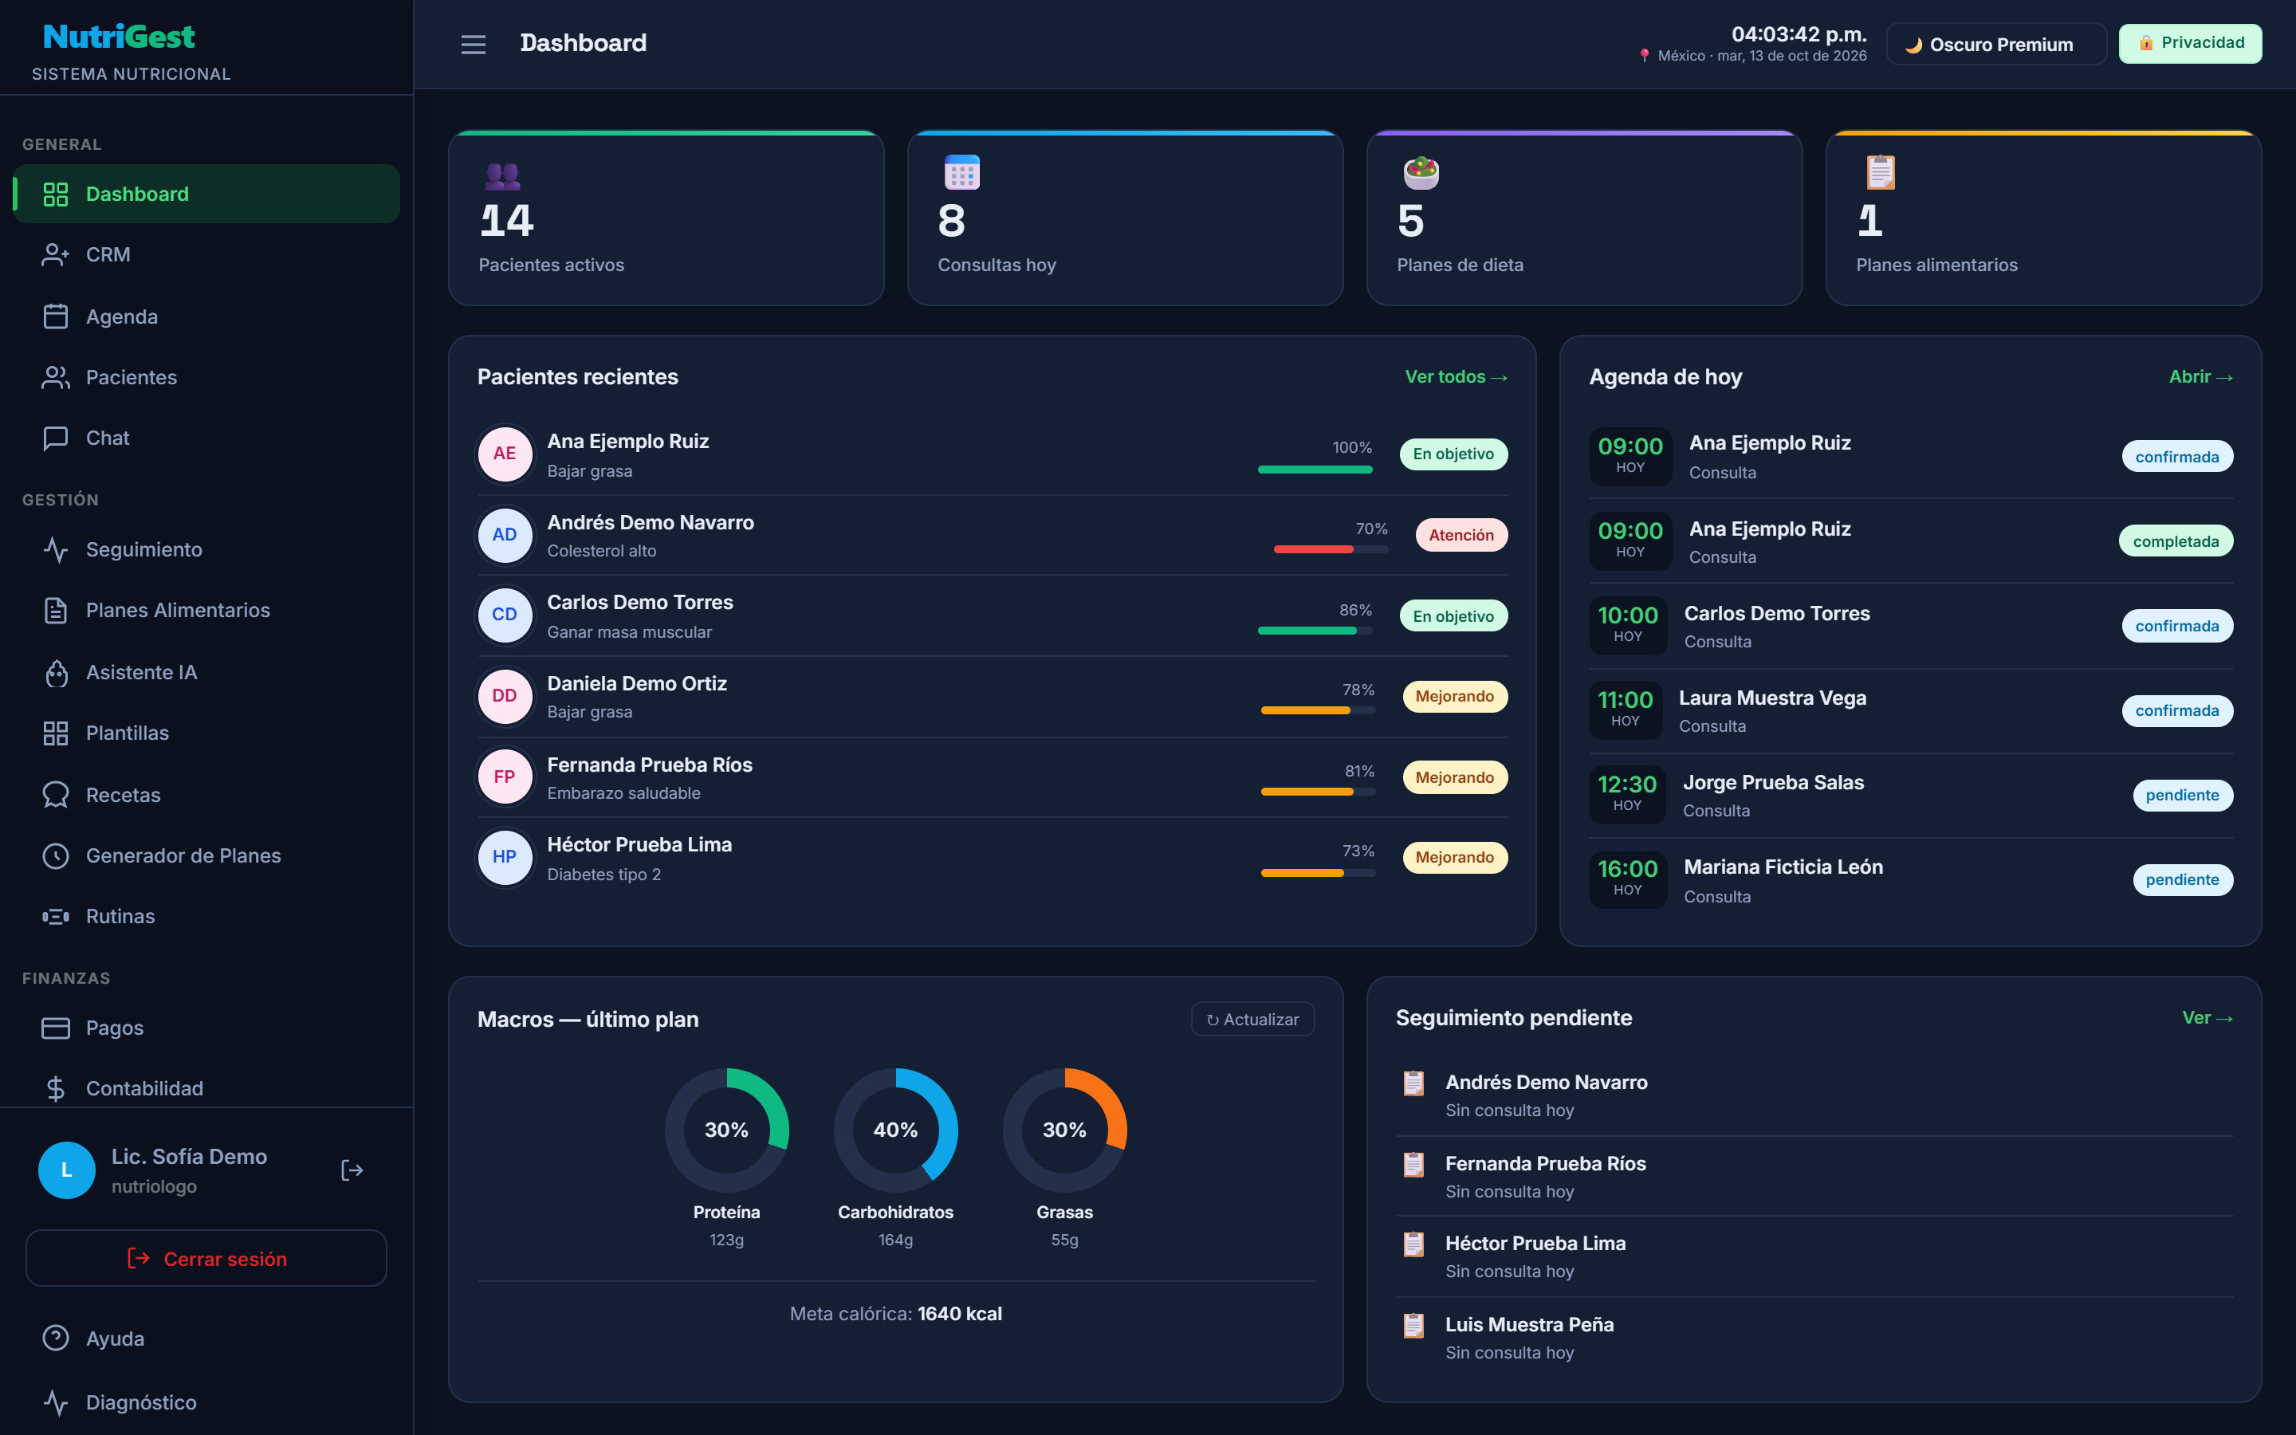Viewport: 2296px width, 1435px height.
Task: Open Plantillas in the sidebar
Action: [x=206, y=733]
